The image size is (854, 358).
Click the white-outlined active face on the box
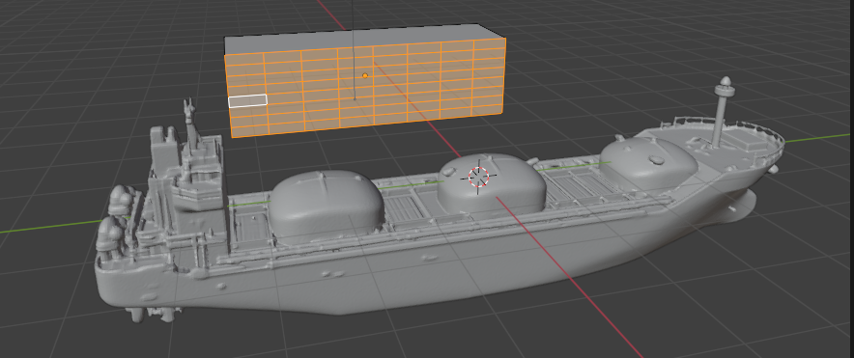[x=248, y=100]
